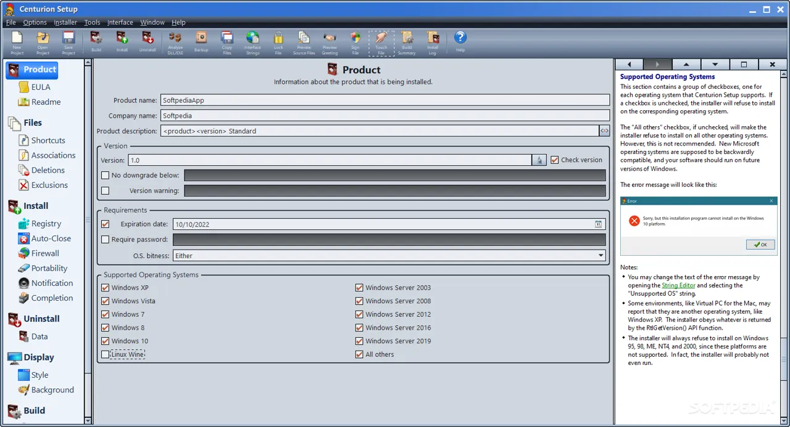
Task: Click the Install toolbar icon
Action: click(122, 42)
